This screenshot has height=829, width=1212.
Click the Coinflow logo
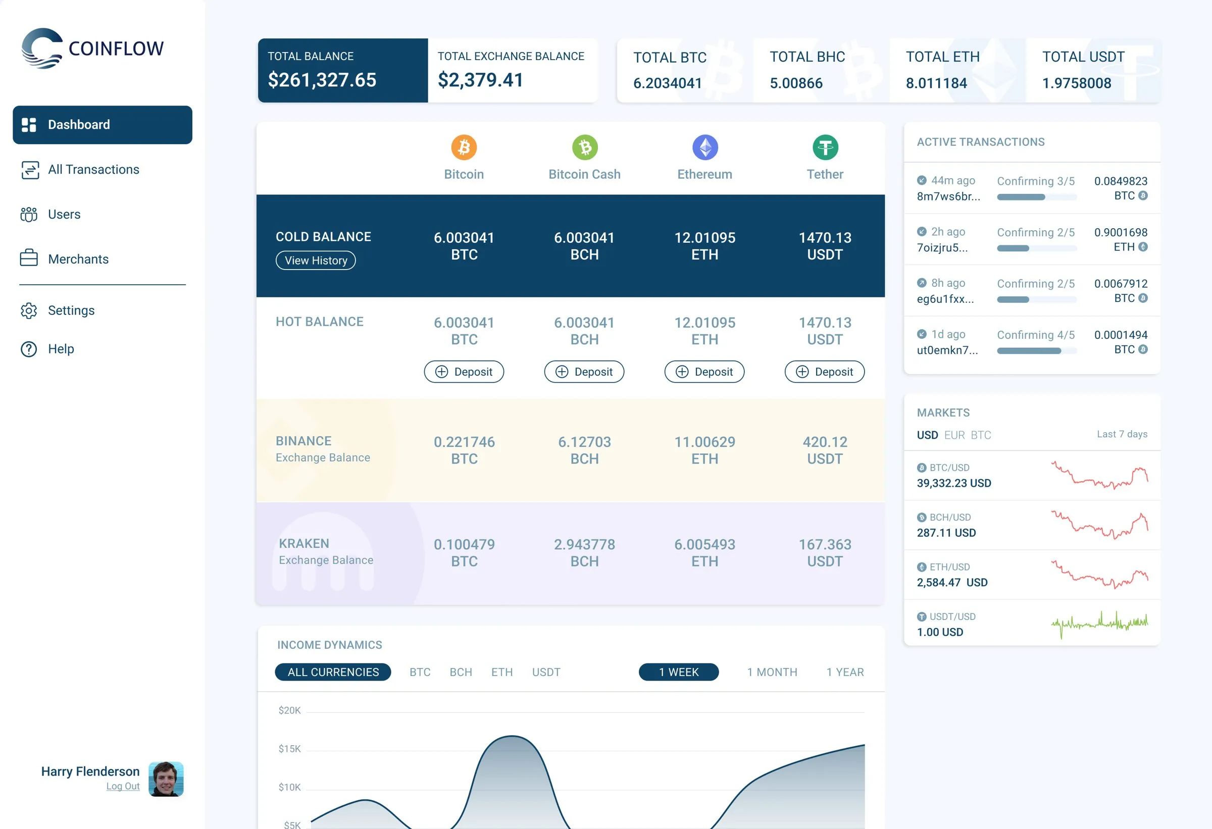tap(92, 48)
